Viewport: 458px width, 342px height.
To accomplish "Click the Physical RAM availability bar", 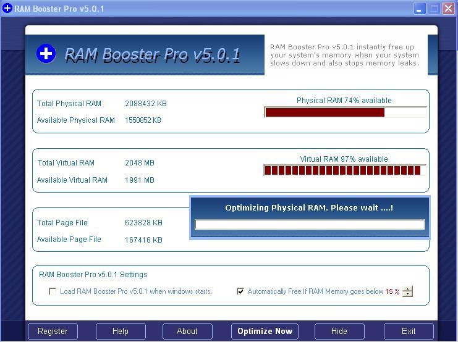I will pyautogui.click(x=346, y=112).
